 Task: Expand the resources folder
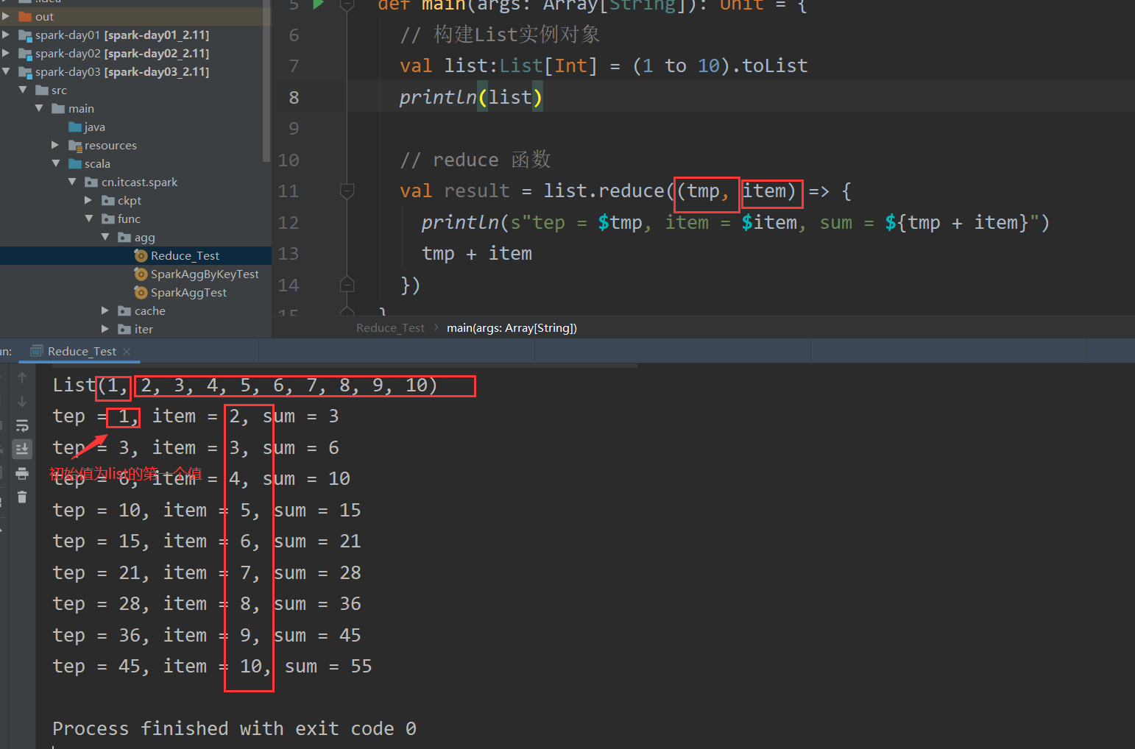pyautogui.click(x=55, y=145)
